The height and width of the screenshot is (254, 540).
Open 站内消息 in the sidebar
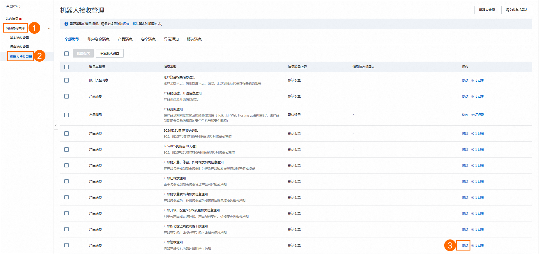(12, 19)
